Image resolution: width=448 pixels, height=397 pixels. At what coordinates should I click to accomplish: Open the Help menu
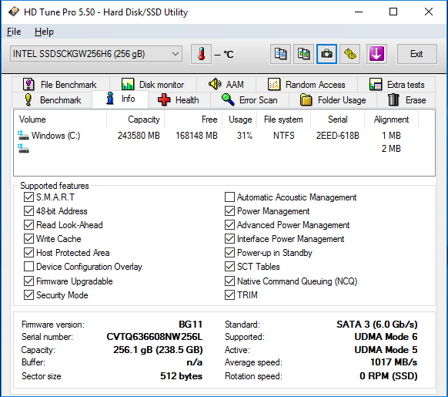(x=44, y=32)
